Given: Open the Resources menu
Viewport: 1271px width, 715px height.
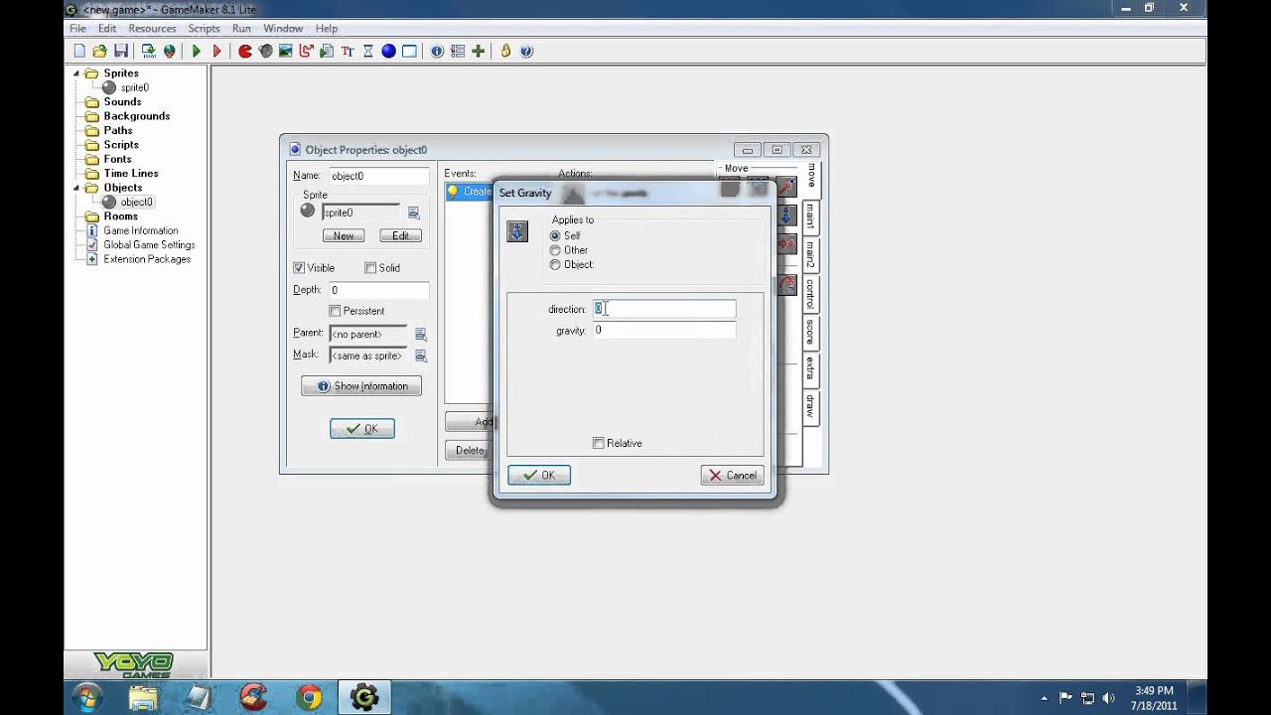Looking at the screenshot, I should [x=152, y=29].
